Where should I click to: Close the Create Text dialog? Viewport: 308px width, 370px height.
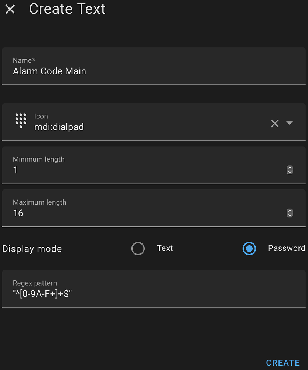pyautogui.click(x=10, y=9)
